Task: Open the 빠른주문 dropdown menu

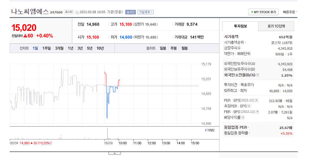Action: tap(290, 12)
